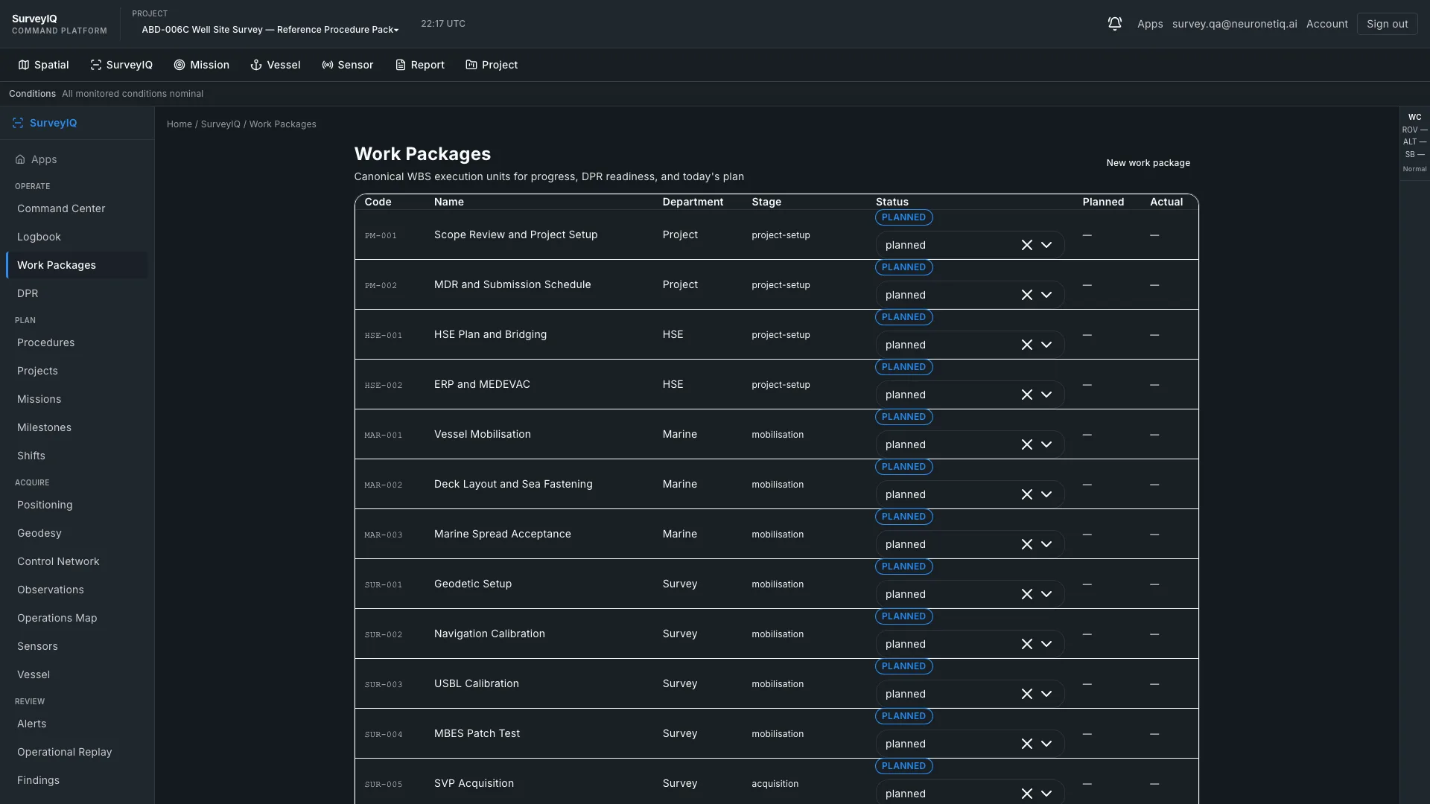This screenshot has width=1430, height=804.
Task: Click the Mission target icon
Action: 179,65
